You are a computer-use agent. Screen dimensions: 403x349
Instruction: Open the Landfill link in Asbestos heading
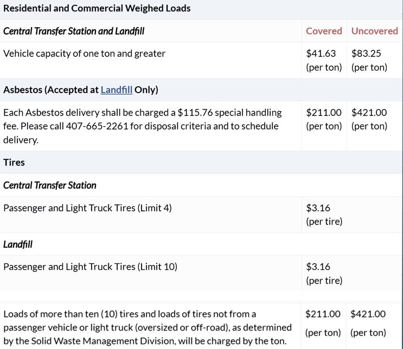[116, 90]
